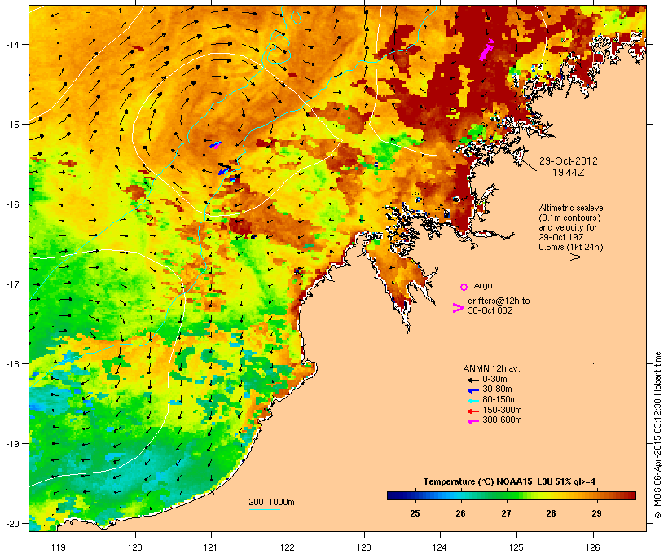Click the '30-80m' depth label

[x=497, y=389]
